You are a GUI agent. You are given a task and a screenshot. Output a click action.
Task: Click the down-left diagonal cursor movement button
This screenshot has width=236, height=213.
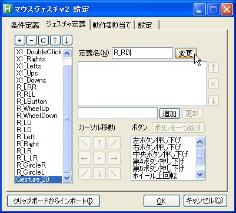tap(85, 173)
